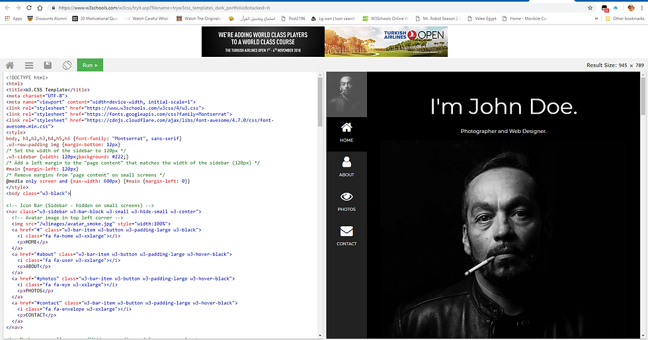The width and height of the screenshot is (648, 340).
Task: Open the Discounts Alumni bookmark
Action: tap(47, 19)
